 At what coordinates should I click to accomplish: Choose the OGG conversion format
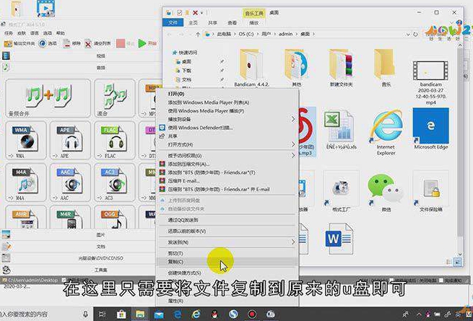[x=114, y=218]
